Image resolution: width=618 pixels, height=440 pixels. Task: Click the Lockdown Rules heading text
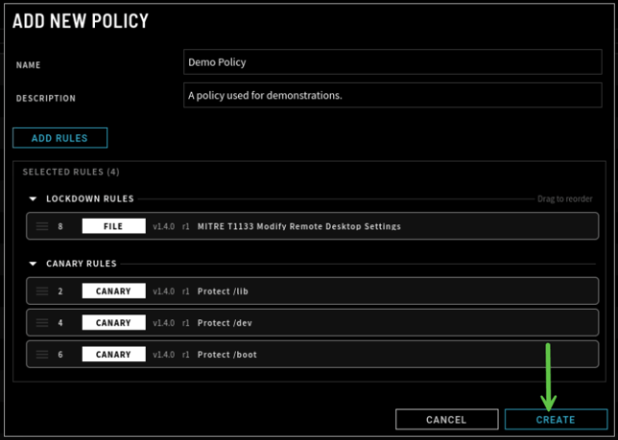pos(90,198)
